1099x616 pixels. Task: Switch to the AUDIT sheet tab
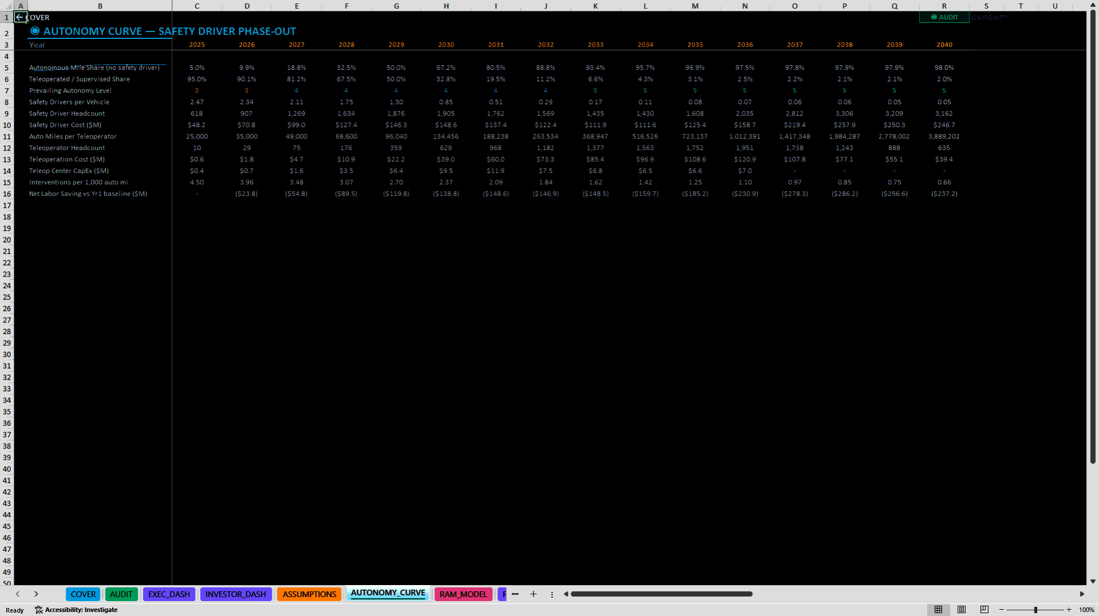pyautogui.click(x=121, y=594)
